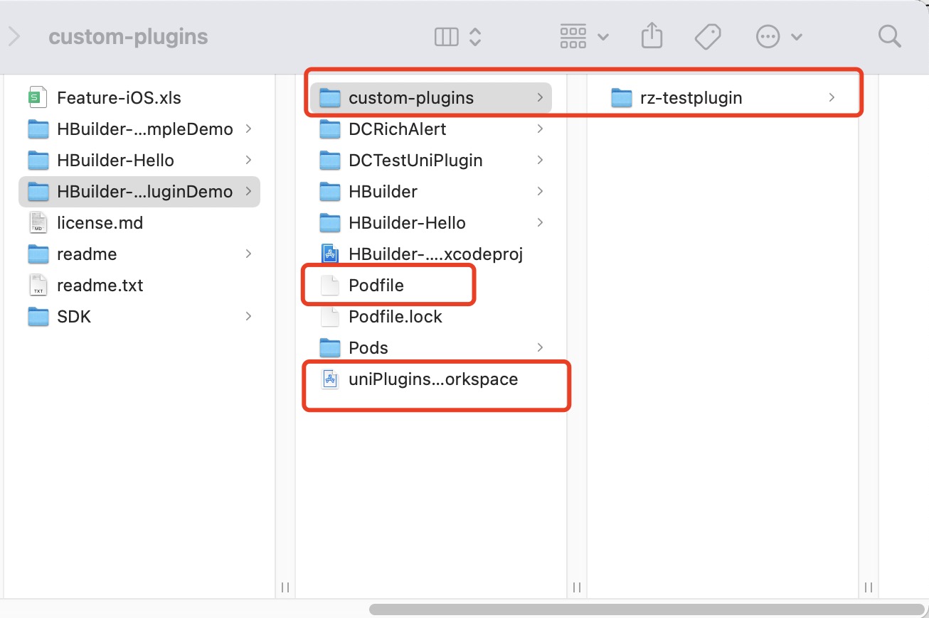Select the DCTestUniPlugin folder icon

330,160
